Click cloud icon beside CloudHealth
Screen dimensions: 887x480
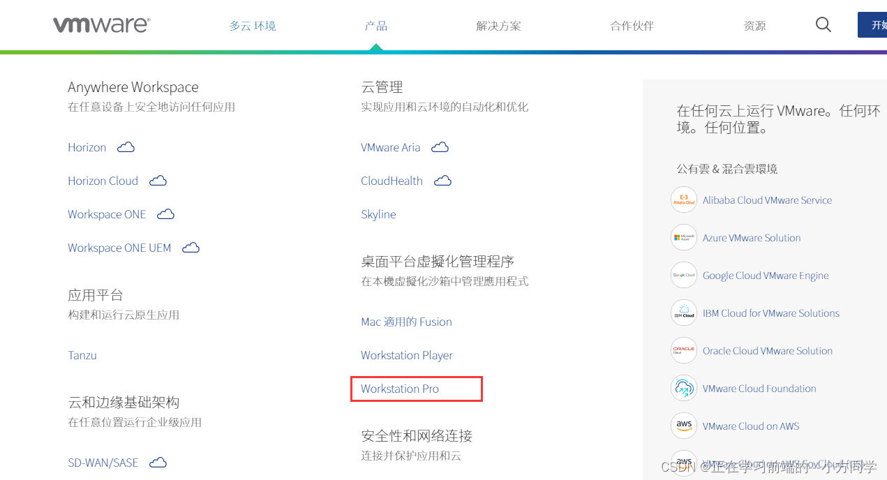point(442,181)
